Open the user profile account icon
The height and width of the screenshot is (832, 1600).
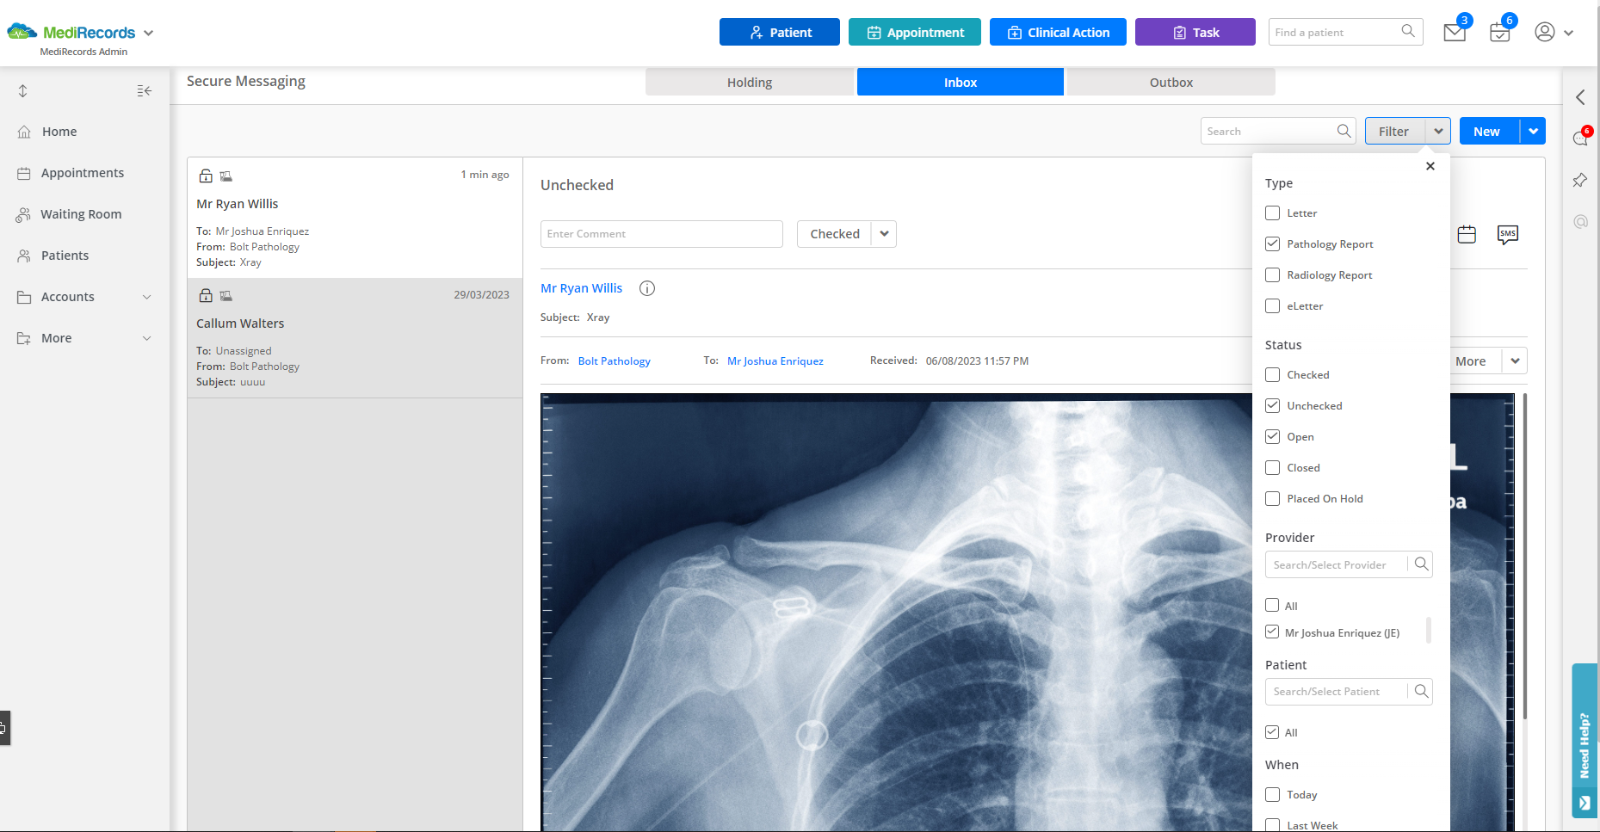[1545, 32]
